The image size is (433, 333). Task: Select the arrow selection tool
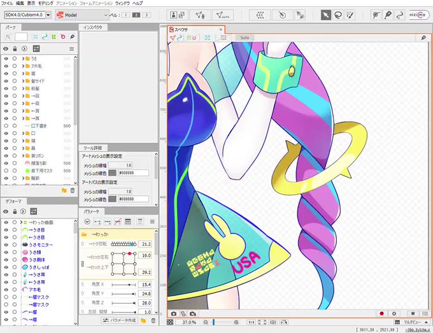[326, 15]
